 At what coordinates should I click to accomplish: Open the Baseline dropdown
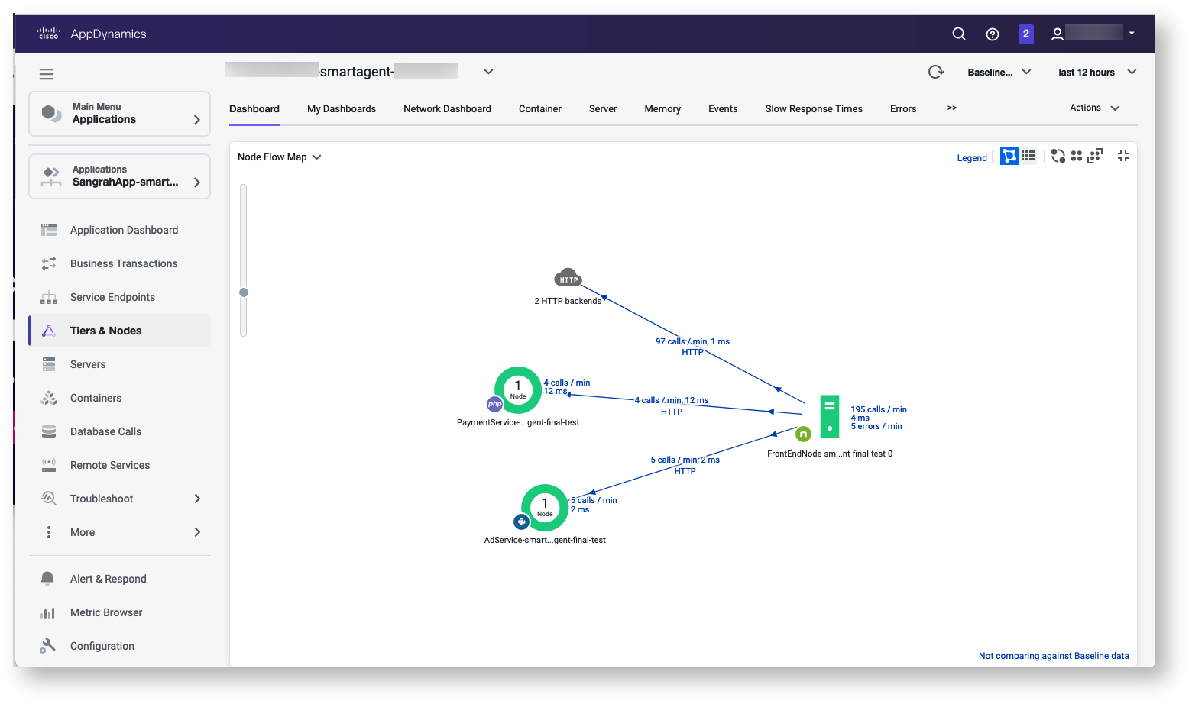point(999,72)
